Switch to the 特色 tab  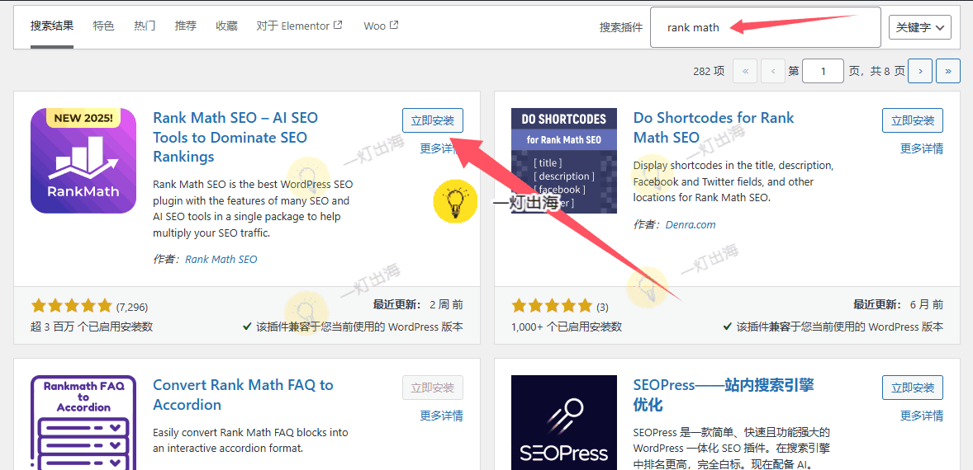coord(104,26)
